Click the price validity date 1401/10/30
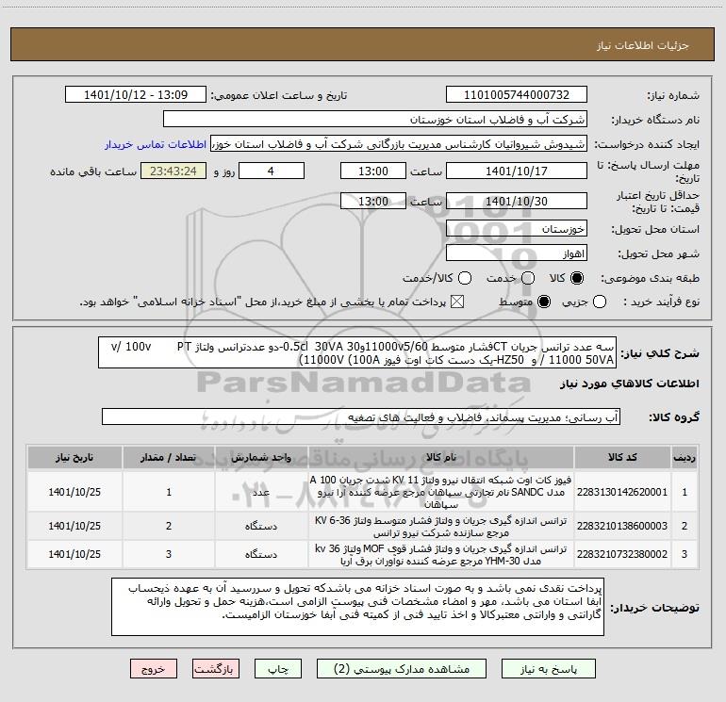The height and width of the screenshot is (702, 726). point(517,201)
